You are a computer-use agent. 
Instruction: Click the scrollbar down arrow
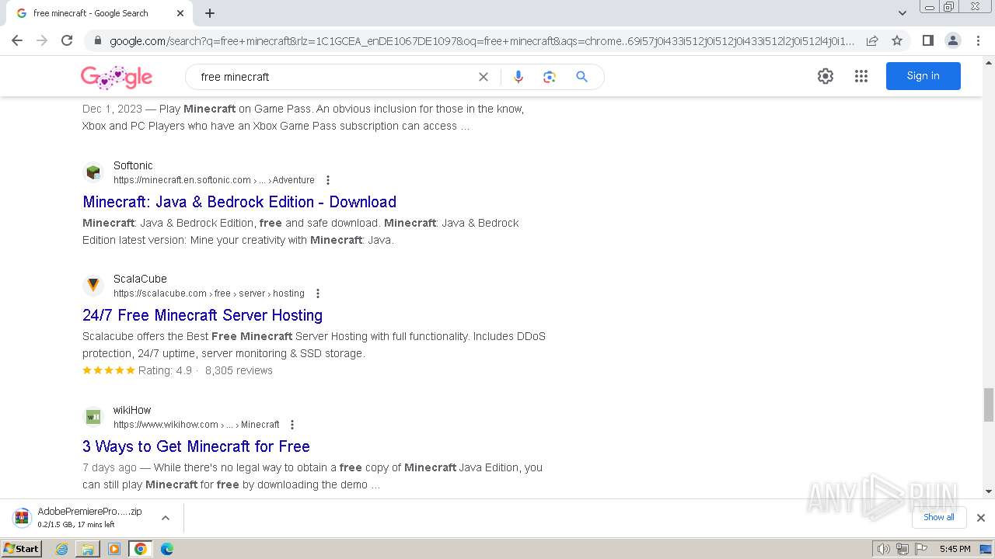coord(989,491)
